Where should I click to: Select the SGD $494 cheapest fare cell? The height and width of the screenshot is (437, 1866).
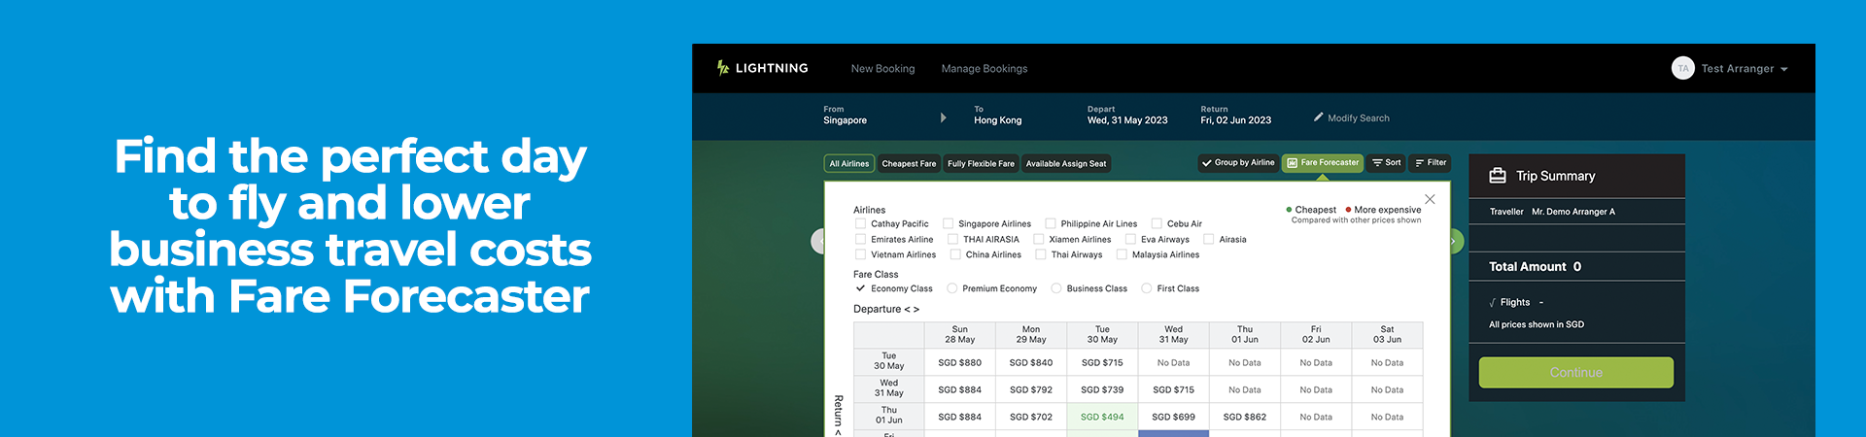[x=1102, y=417]
